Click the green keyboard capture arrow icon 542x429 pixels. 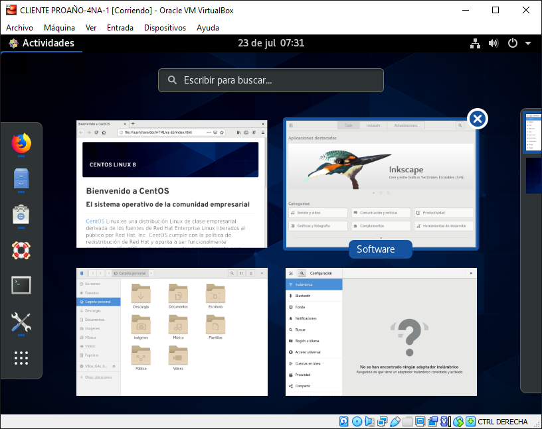470,422
